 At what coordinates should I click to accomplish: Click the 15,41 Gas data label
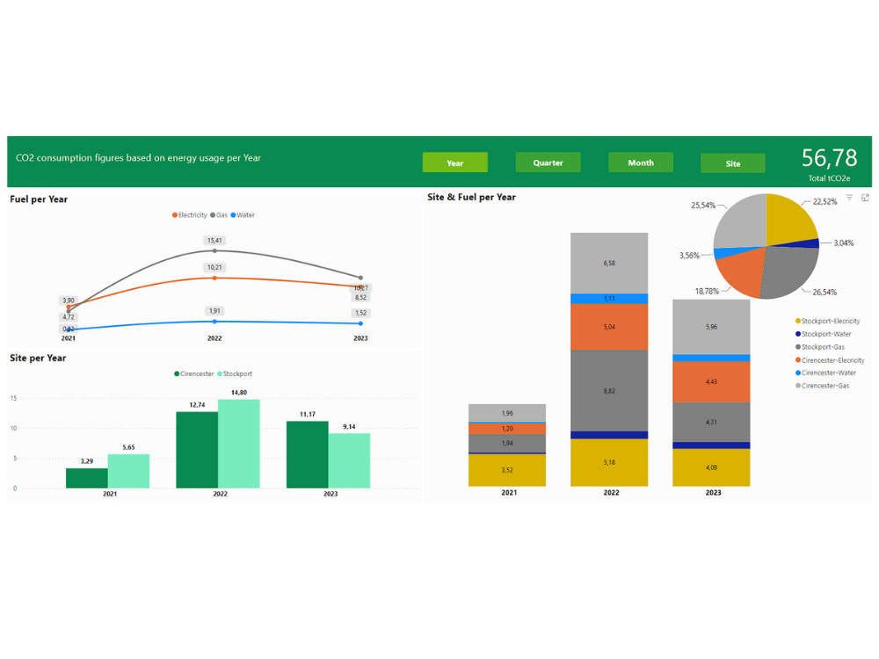click(x=214, y=238)
